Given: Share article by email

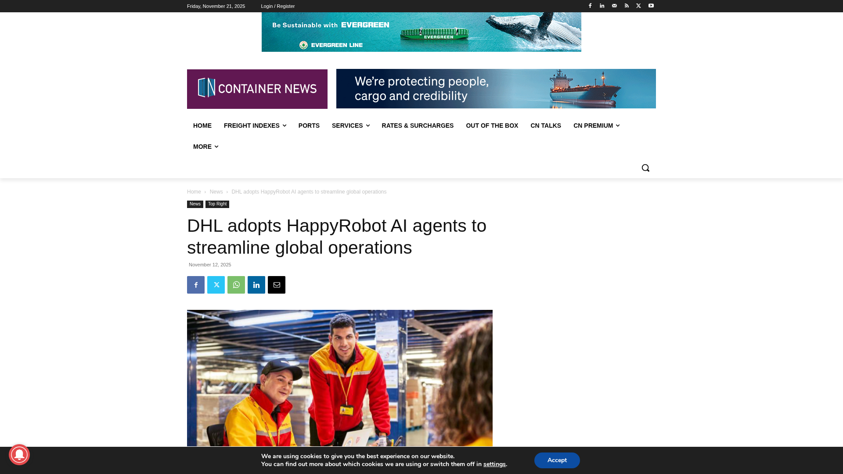Looking at the screenshot, I should tap(277, 285).
